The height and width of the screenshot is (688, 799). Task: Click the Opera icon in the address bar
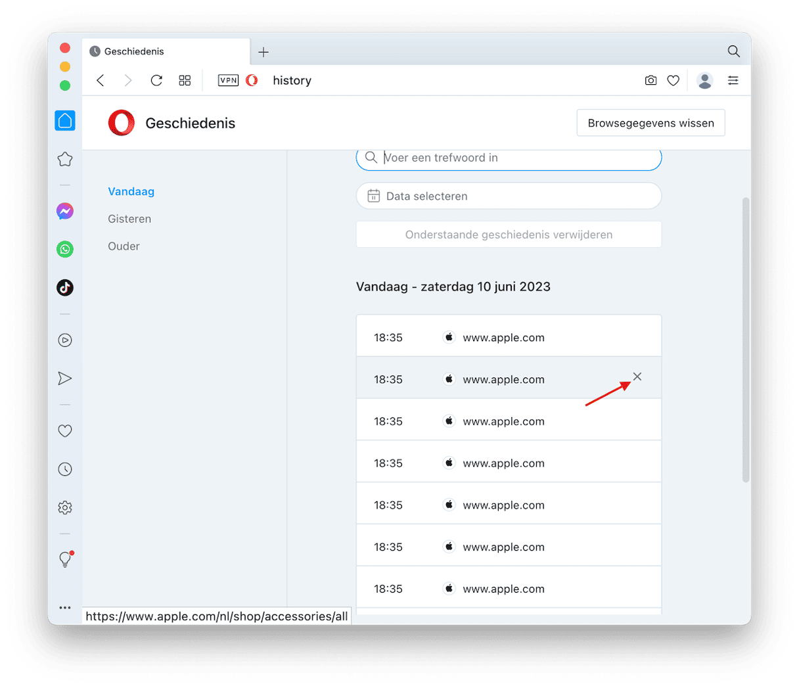[252, 80]
